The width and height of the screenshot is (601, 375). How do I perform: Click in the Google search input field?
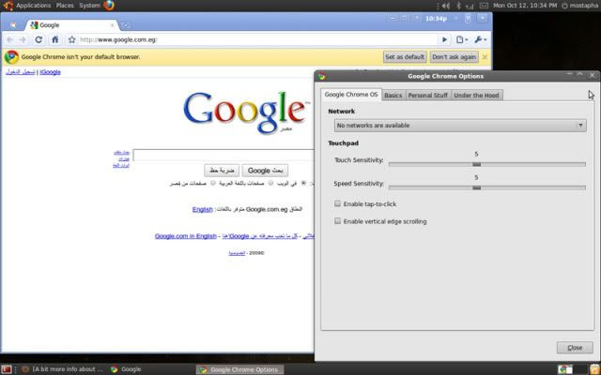pos(223,155)
